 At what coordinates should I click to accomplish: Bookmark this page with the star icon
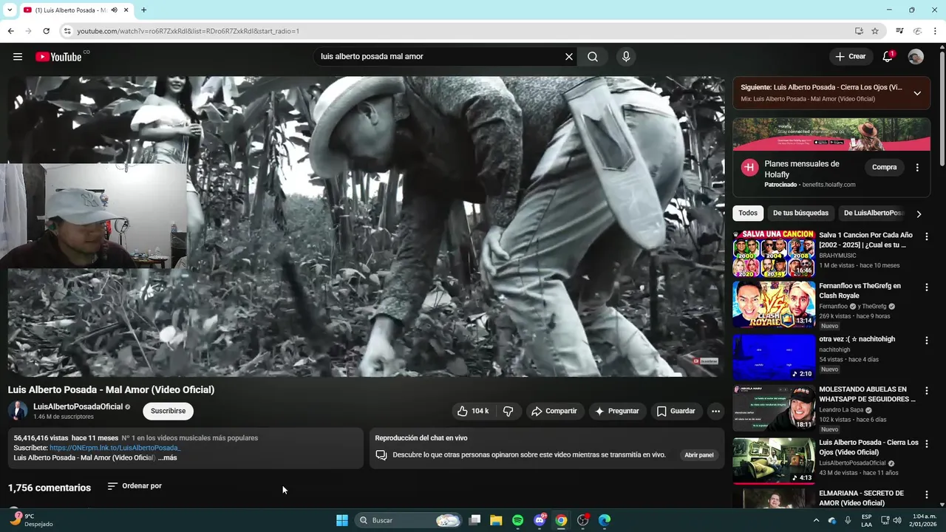pos(875,31)
